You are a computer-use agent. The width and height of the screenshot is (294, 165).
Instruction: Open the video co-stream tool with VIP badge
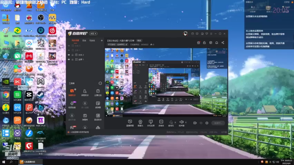[72, 104]
